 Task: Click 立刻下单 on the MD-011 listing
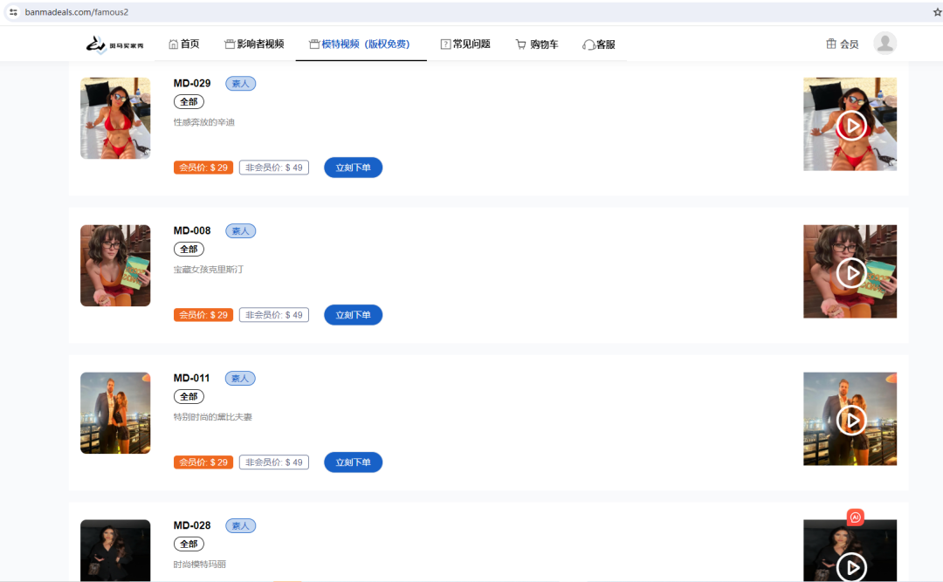(x=353, y=462)
